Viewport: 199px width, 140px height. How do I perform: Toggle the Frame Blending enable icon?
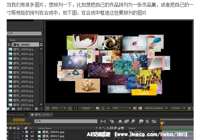pos(127,121)
